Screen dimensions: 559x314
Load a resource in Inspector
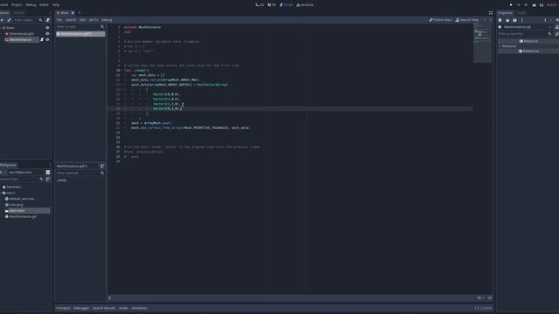(x=507, y=20)
